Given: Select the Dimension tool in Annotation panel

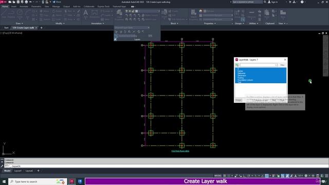Looking at the screenshot, I should [95, 14].
